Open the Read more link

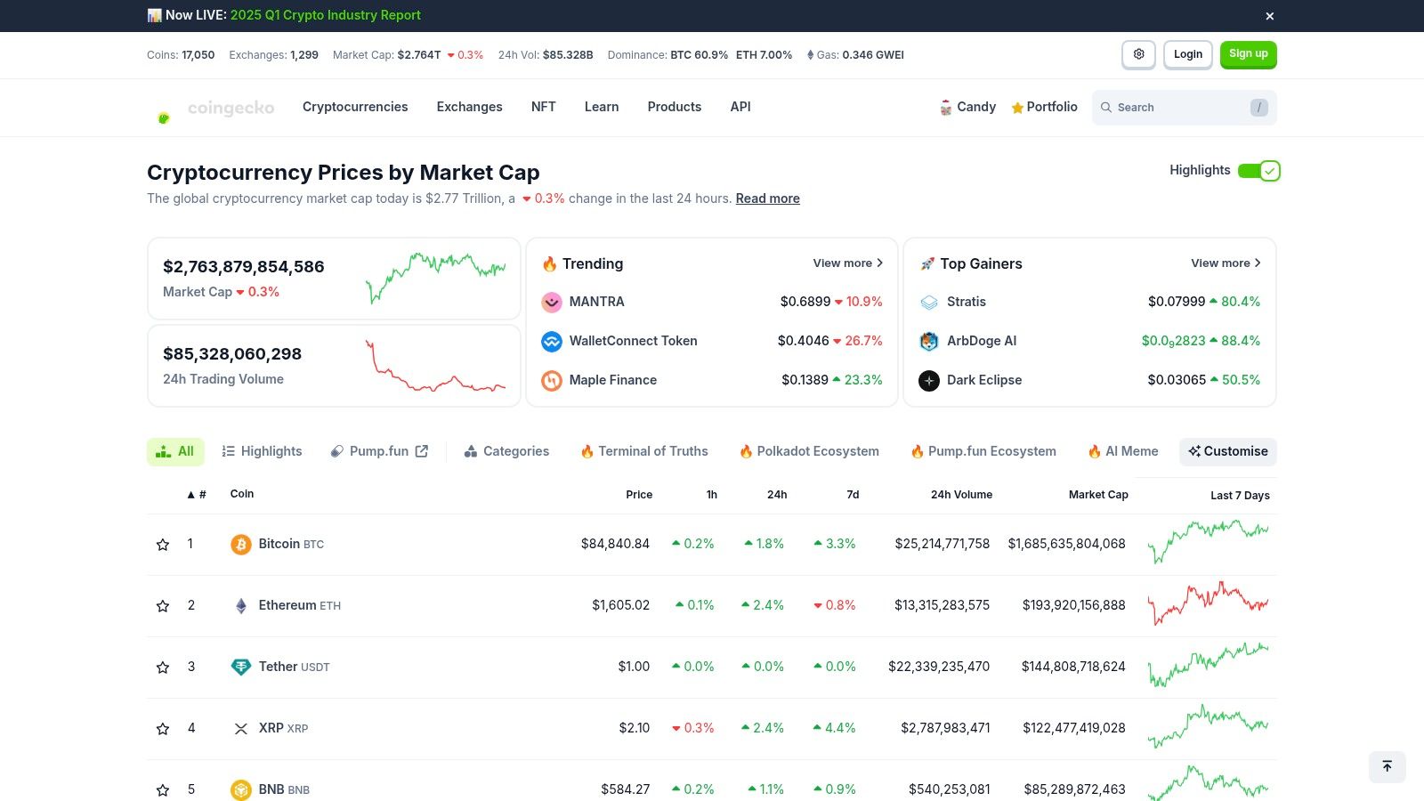click(767, 198)
